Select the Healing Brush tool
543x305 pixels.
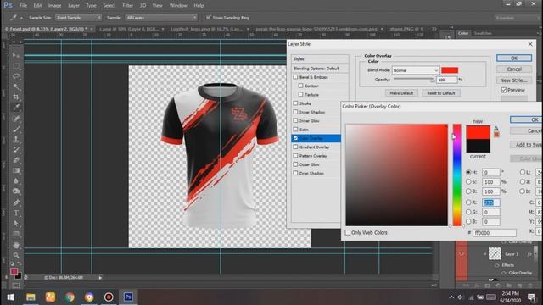pyautogui.click(x=16, y=119)
